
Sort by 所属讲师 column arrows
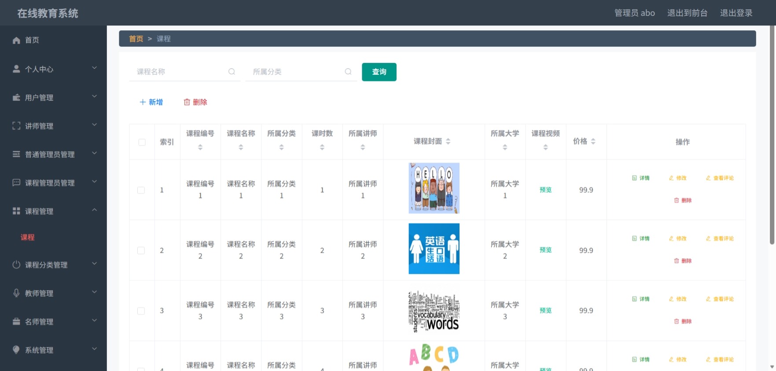(x=363, y=148)
